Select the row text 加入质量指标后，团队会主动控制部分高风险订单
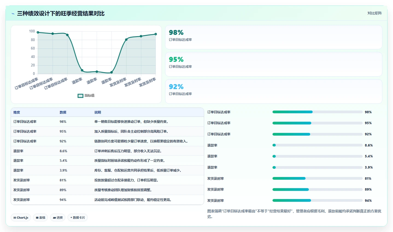The height and width of the screenshot is (232, 393). pos(130,132)
